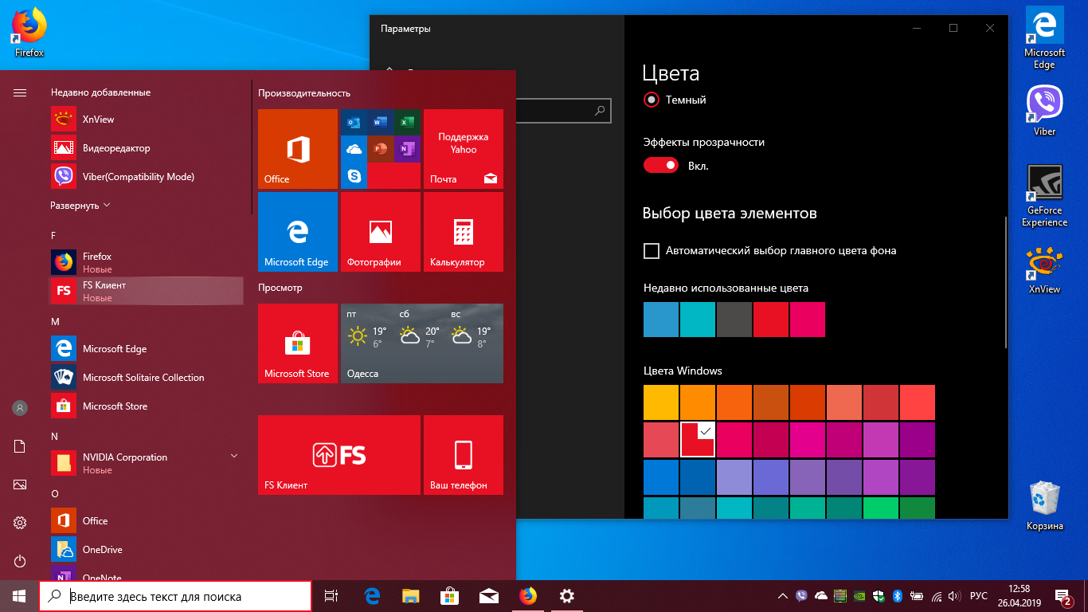This screenshot has height=612, width=1088.
Task: Open Pictures from Start sidebar
Action: click(x=20, y=484)
